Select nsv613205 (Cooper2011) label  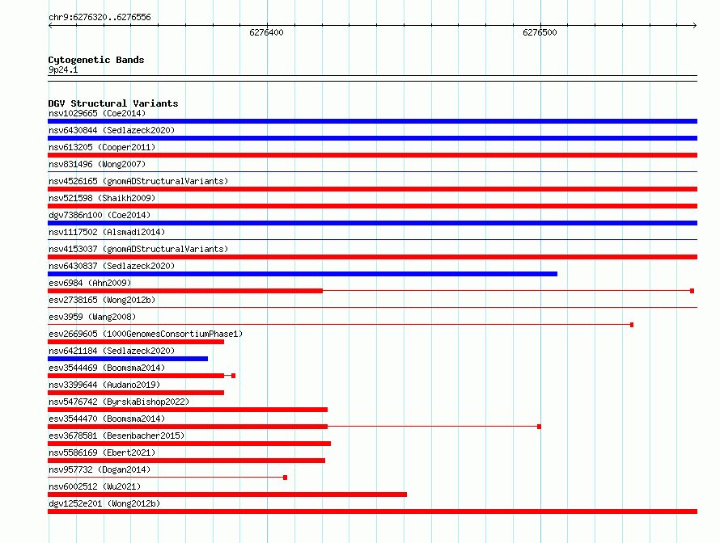(102, 147)
